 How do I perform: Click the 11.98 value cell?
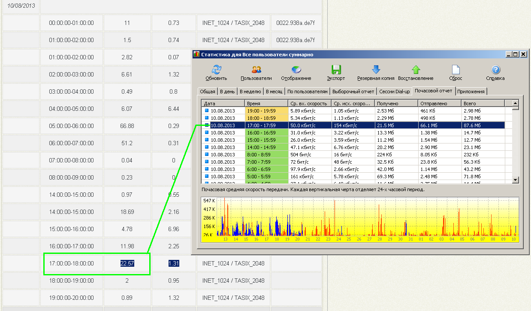click(127, 246)
